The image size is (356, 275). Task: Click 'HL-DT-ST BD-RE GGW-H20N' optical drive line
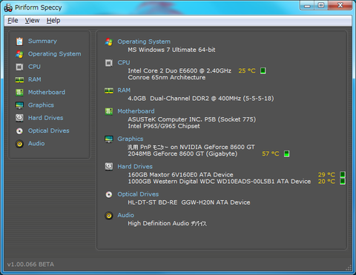pos(189,202)
